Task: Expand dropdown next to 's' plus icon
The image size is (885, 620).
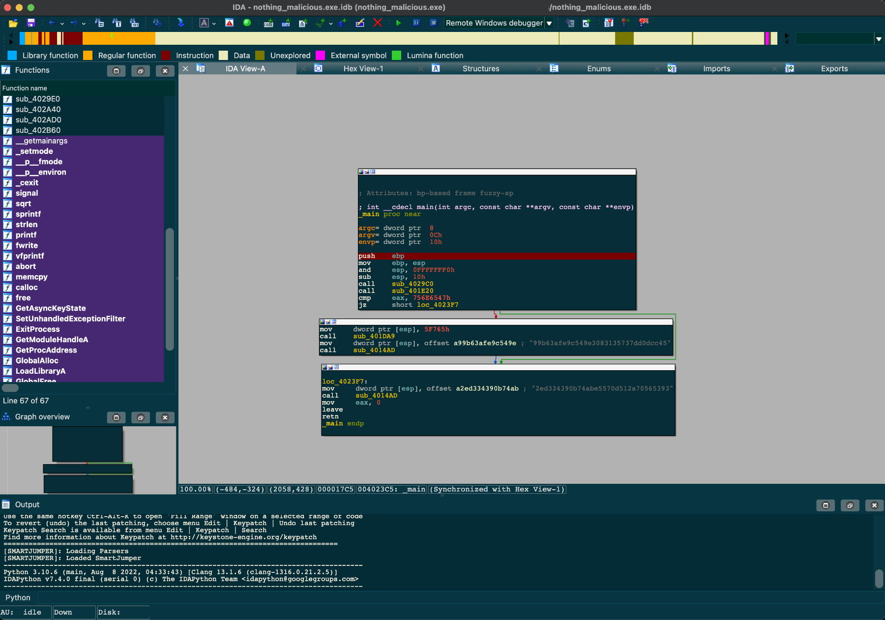Action: point(331,24)
